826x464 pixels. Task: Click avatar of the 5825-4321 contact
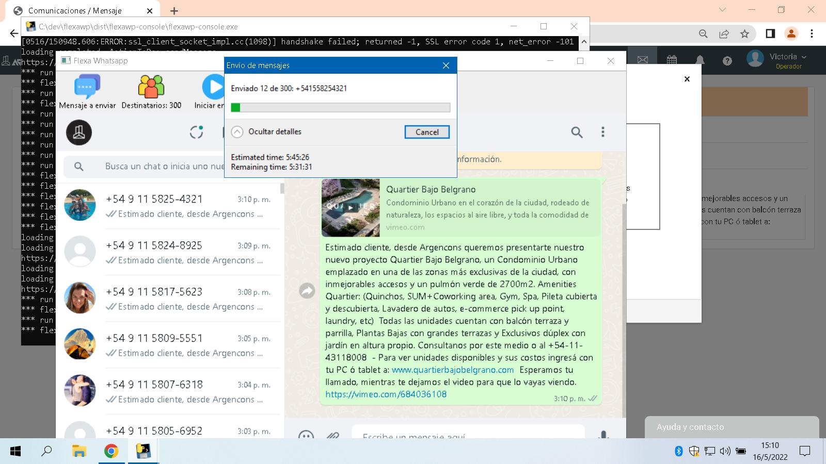pyautogui.click(x=80, y=205)
